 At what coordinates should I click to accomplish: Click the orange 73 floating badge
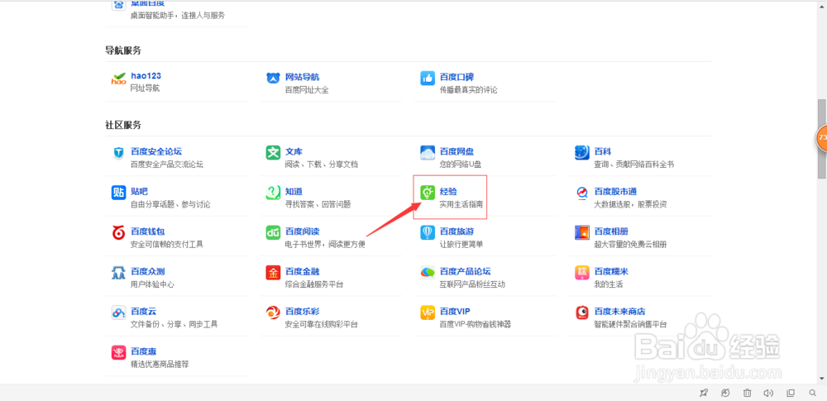click(822, 138)
